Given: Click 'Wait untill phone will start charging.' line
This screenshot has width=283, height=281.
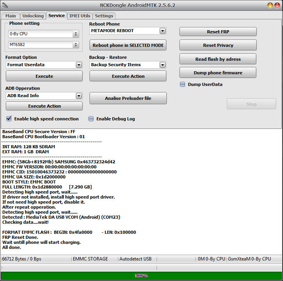Looking at the screenshot, I should [x=41, y=242].
